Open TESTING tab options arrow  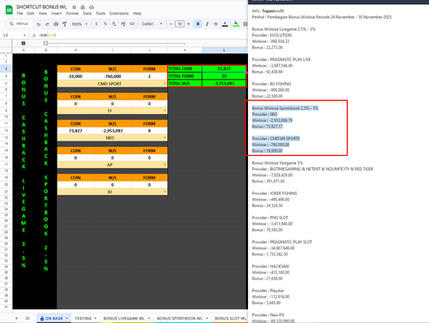95,318
